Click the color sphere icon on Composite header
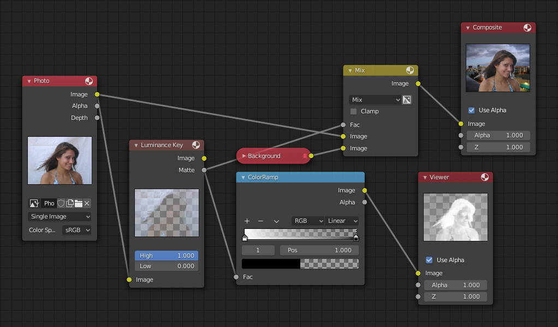 [x=526, y=27]
